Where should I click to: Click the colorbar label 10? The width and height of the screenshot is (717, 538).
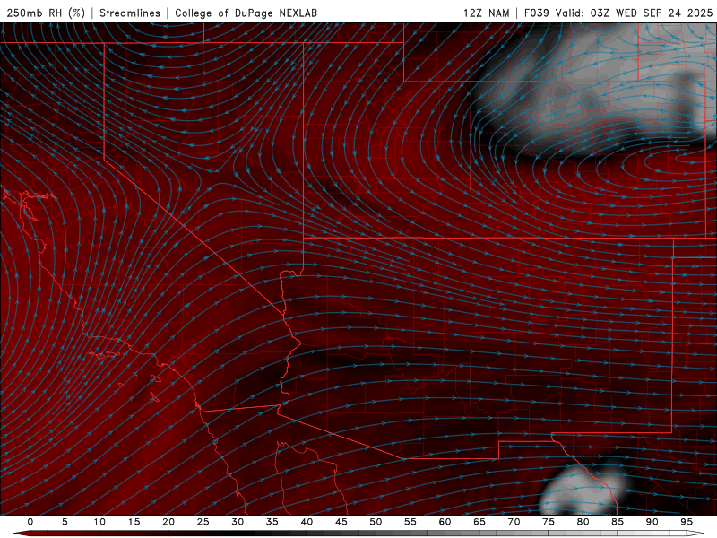click(99, 522)
